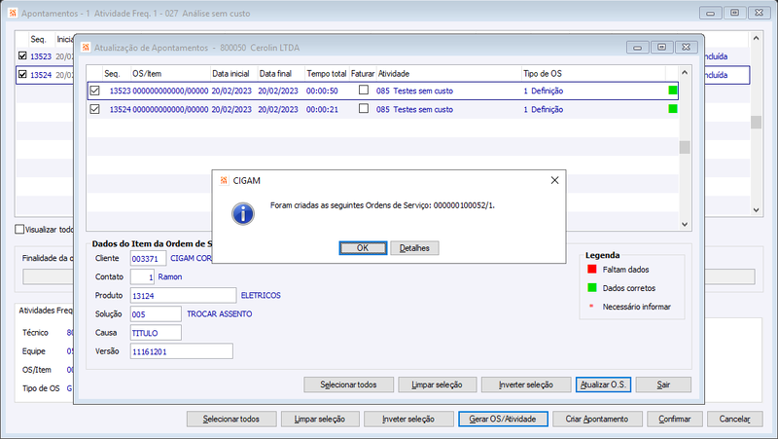Click Selecionar todos in the back Apontamentos window
The image size is (778, 439).
click(x=231, y=420)
